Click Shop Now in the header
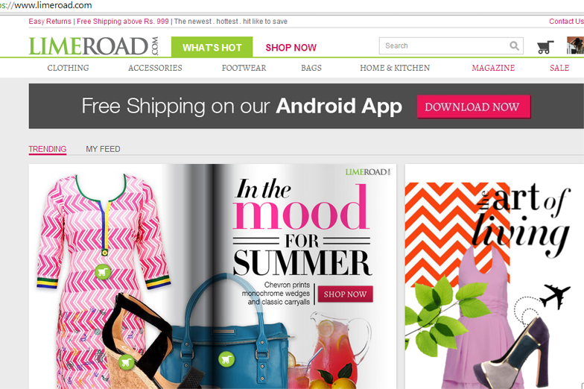584x389 pixels. click(x=291, y=48)
